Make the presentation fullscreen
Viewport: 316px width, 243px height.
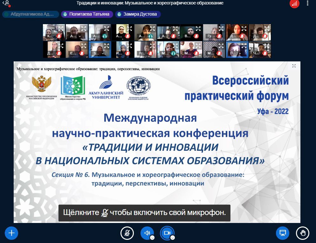[x=294, y=66]
